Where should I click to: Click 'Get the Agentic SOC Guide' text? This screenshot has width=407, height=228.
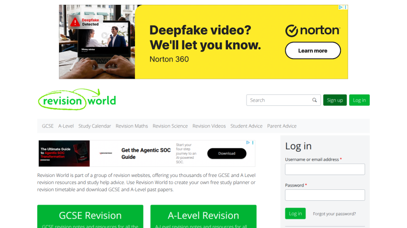point(146,154)
